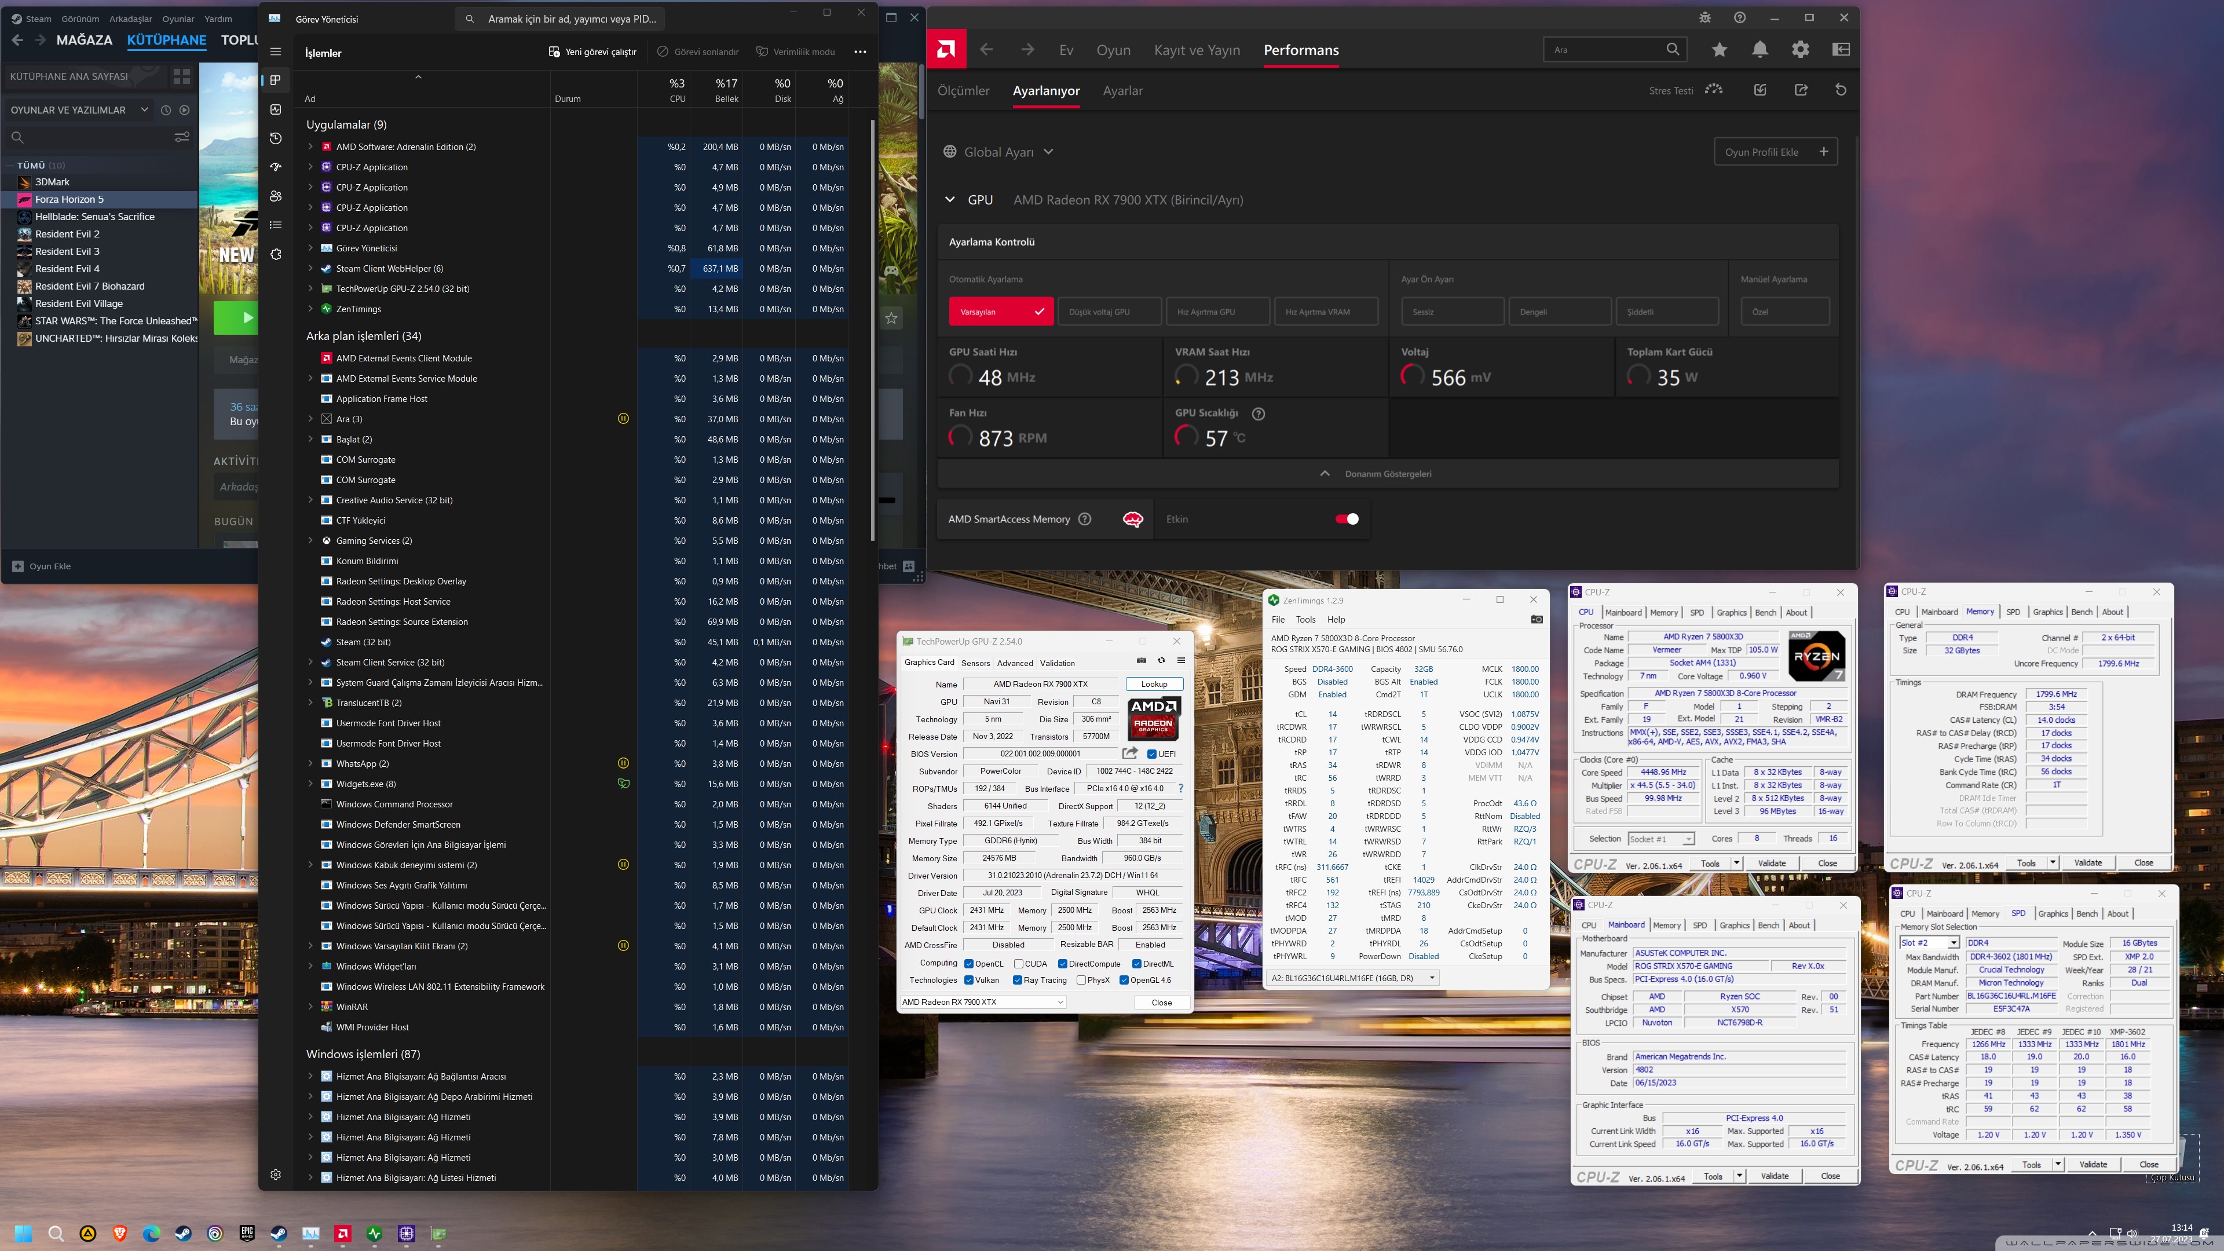2224x1251 pixels.
Task: Export tuning profile with the share icon
Action: pos(1801,90)
